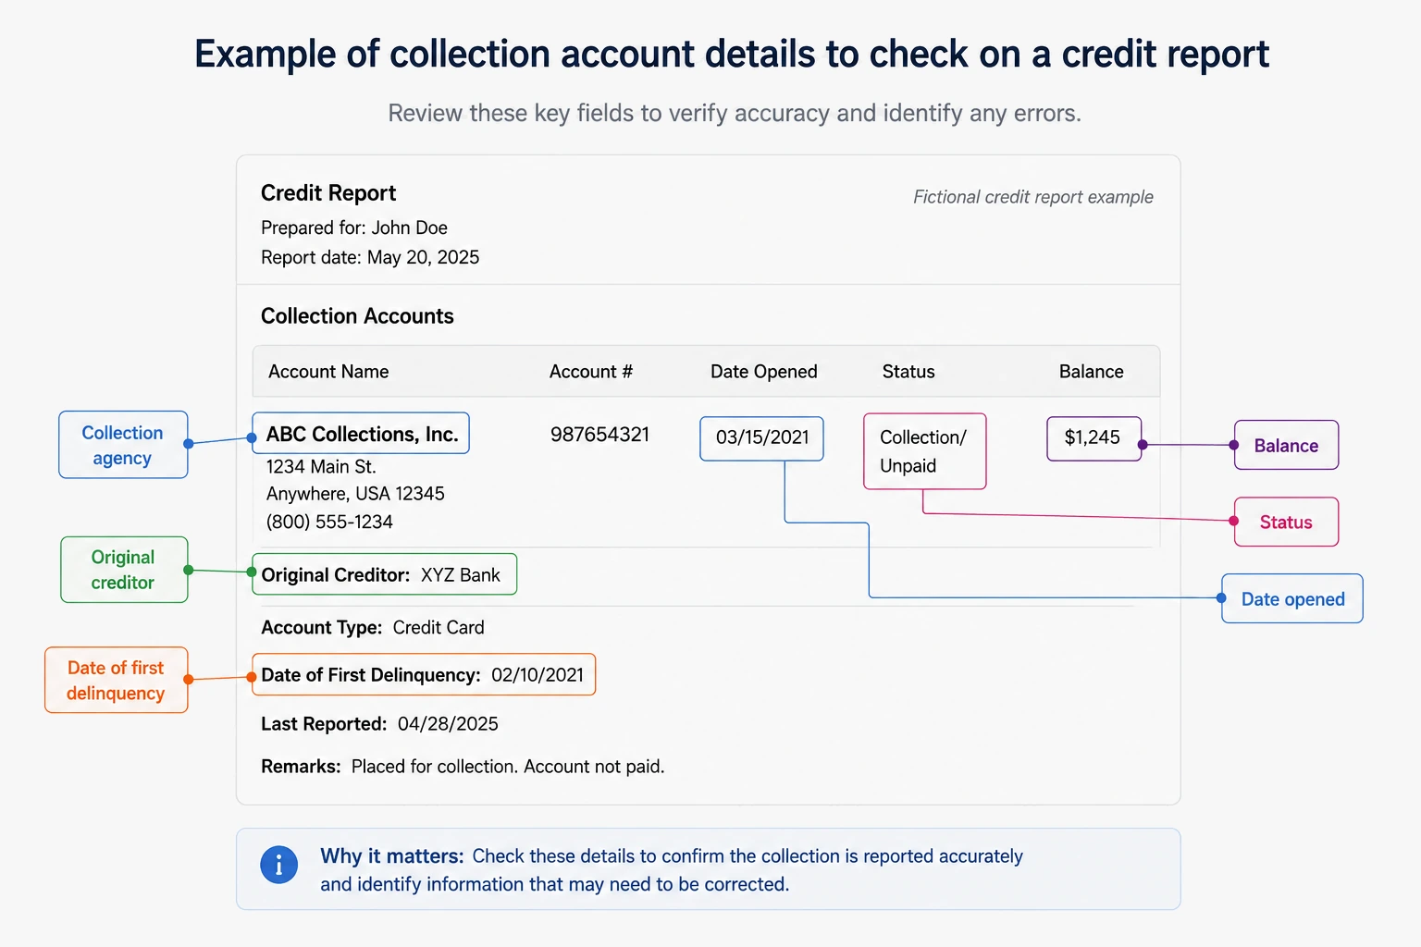Screen dimensions: 1421x947
Task: Click Last Reported: 04/28/2025 line
Action: pos(379,723)
